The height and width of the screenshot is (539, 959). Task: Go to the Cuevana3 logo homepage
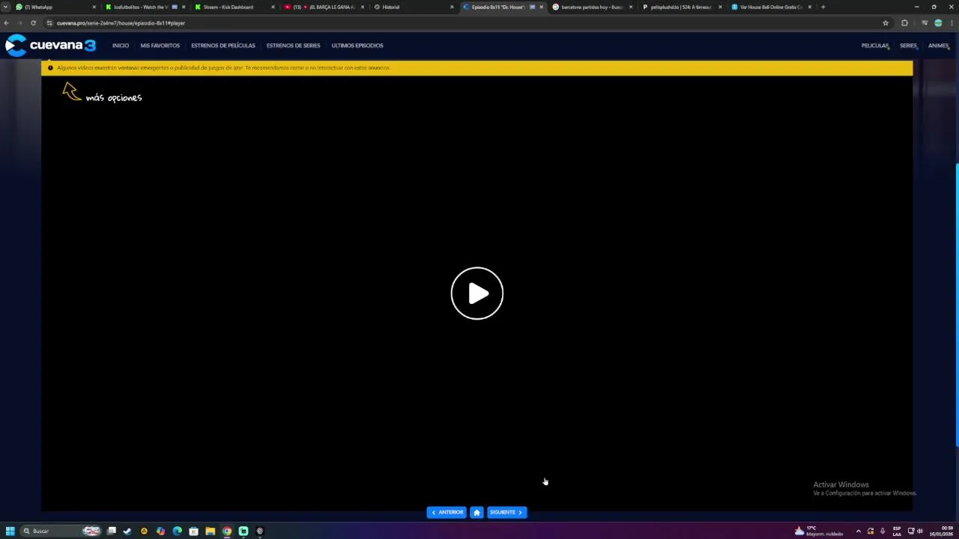tap(50, 45)
